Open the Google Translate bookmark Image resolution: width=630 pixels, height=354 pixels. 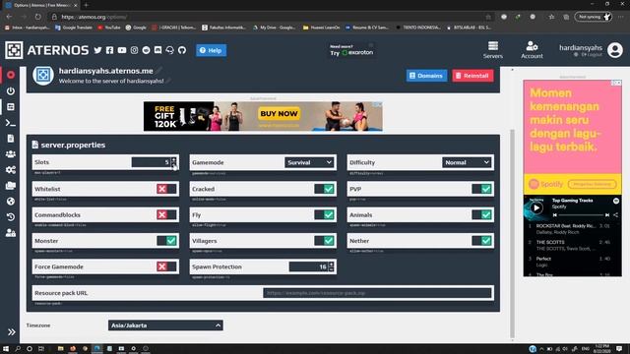[74, 28]
